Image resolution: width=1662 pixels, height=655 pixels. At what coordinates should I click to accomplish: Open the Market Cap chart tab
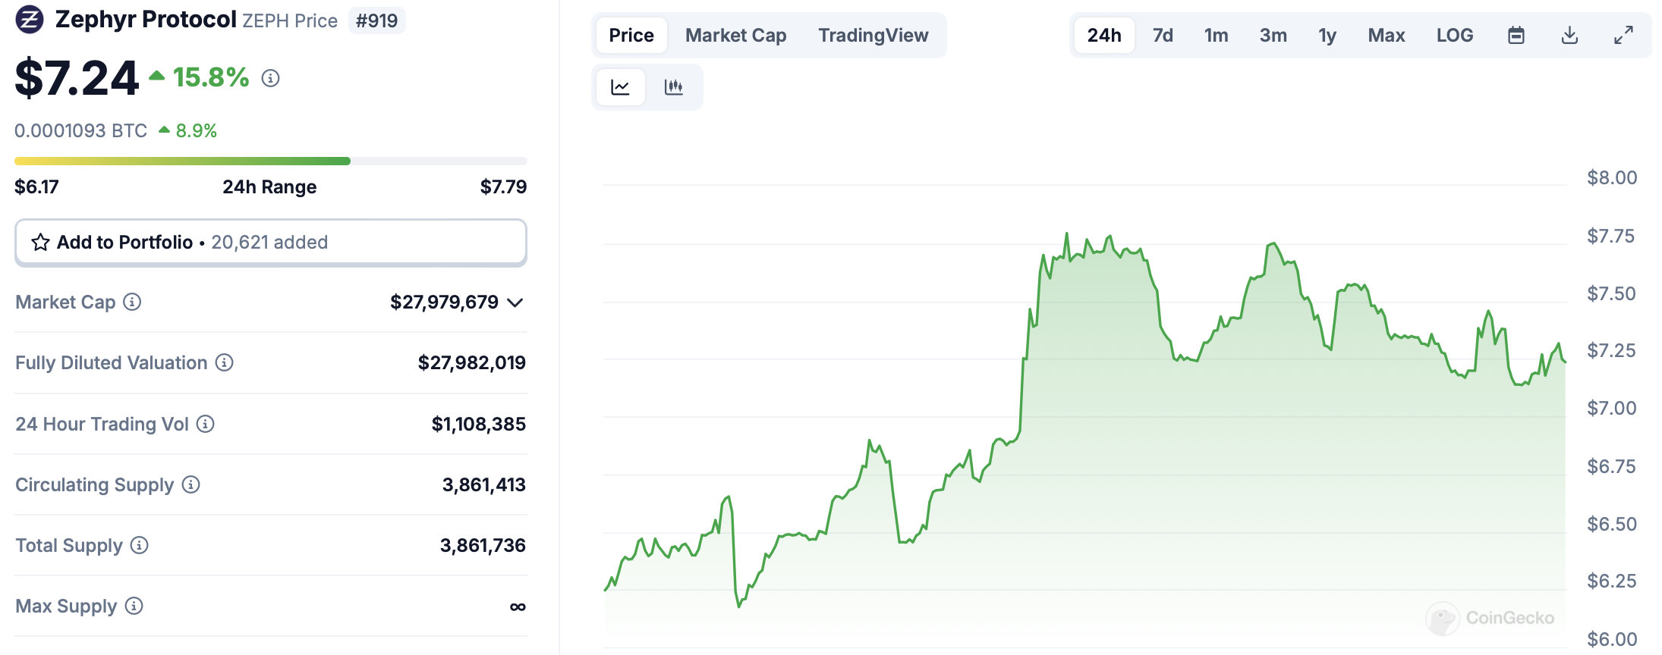tap(735, 36)
